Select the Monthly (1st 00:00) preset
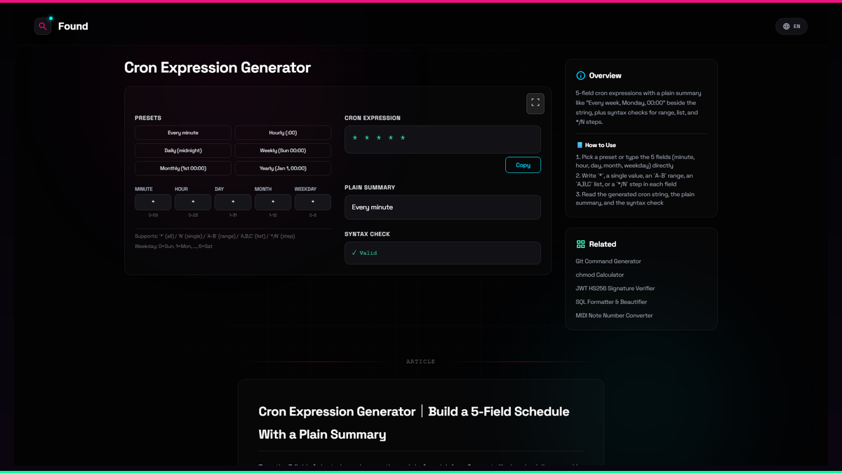This screenshot has height=473, width=842. [x=183, y=168]
